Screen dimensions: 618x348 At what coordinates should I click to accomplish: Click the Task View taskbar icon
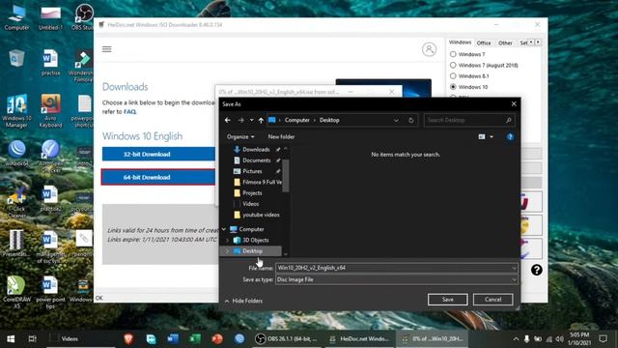[x=32, y=339]
